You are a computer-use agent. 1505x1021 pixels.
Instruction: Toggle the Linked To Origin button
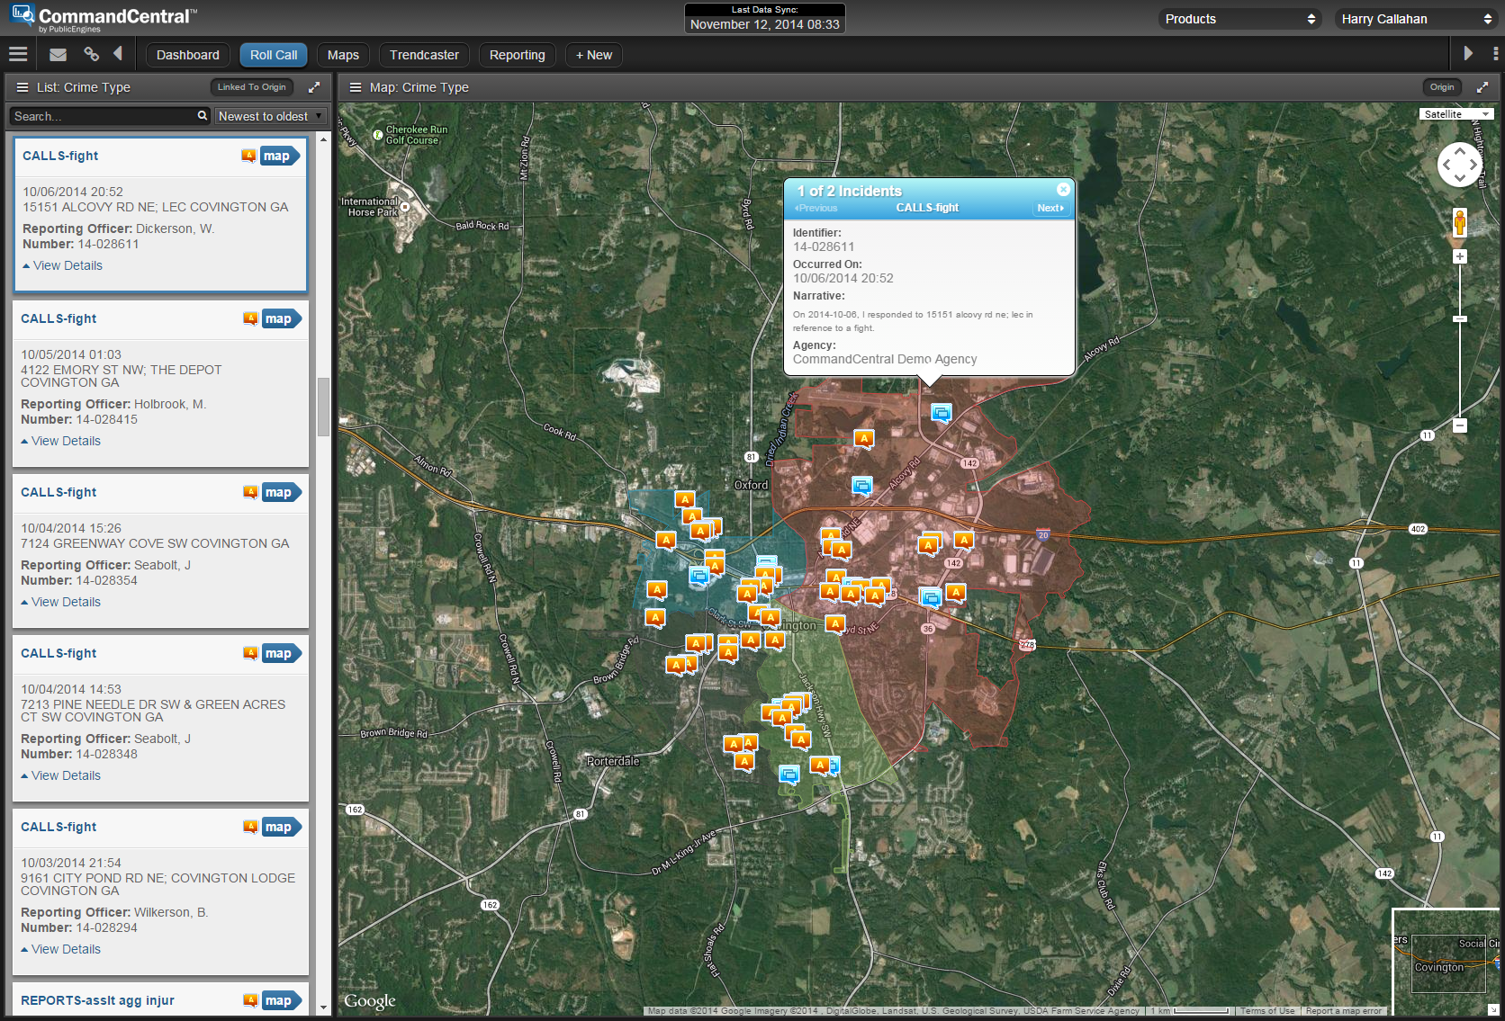(251, 87)
